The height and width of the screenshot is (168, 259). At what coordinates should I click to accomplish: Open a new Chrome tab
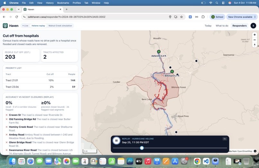67,9
